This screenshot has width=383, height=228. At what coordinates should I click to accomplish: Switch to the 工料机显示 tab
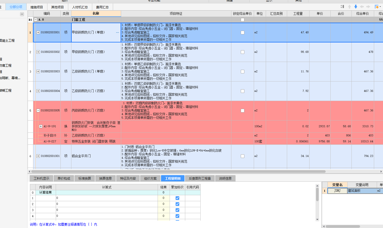pos(41,178)
